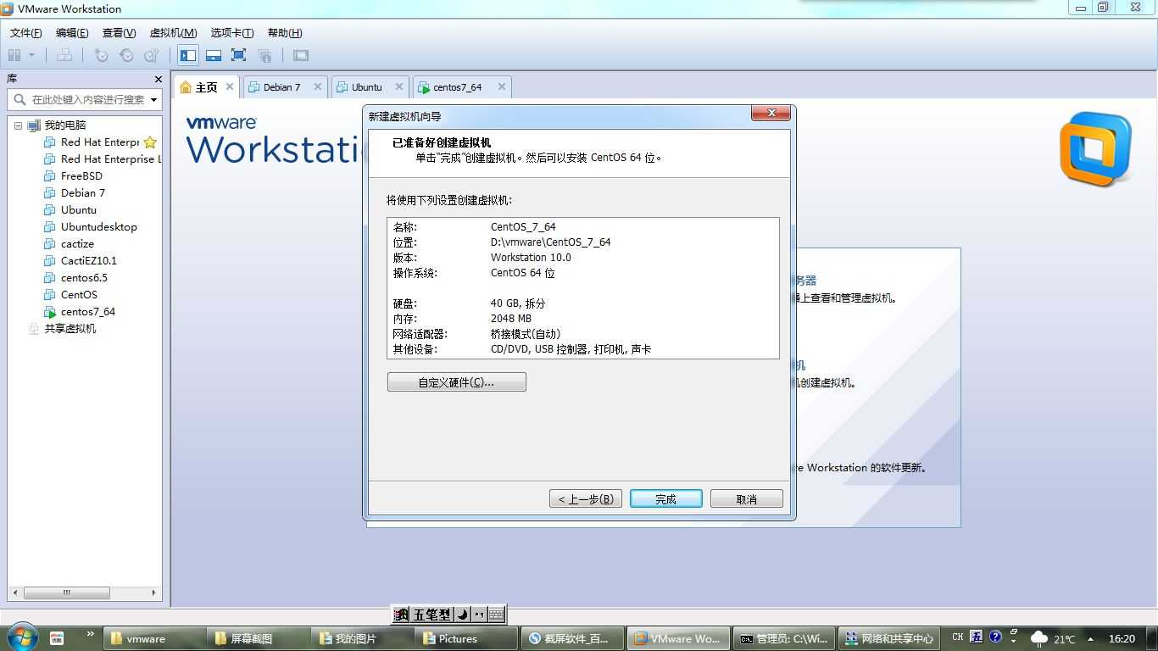Close the Debian 7 tab
1158x651 pixels.
pos(318,86)
